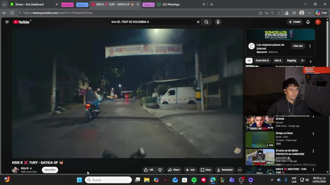Screen dimensions: 330x185
Task: Open zoom icon in address bar
Action: pyautogui.click(x=273, y=13)
